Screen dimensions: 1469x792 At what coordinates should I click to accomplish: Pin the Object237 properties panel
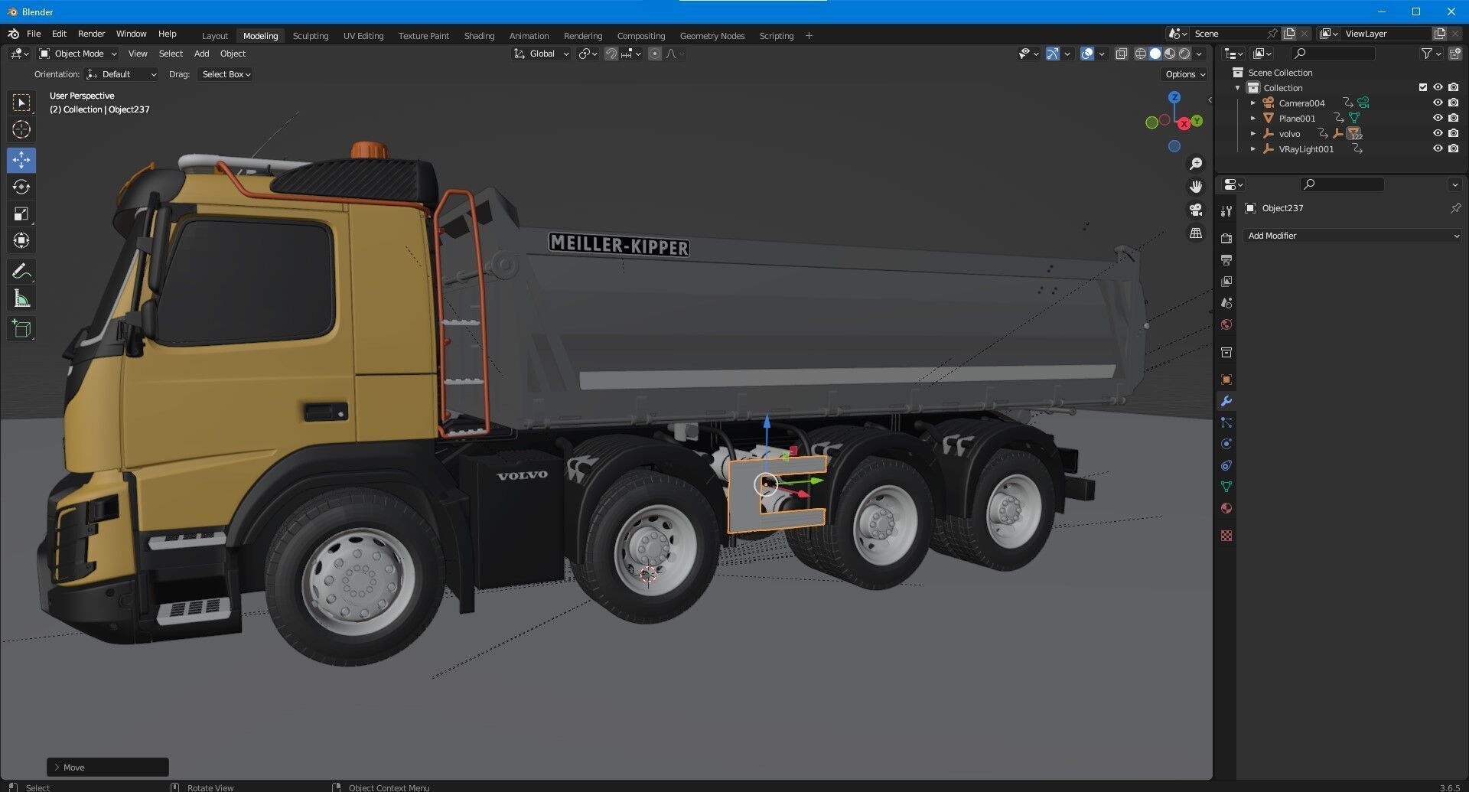coord(1455,208)
